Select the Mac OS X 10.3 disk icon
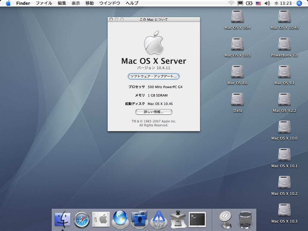The width and height of the screenshot is (308, 231). click(x=285, y=211)
